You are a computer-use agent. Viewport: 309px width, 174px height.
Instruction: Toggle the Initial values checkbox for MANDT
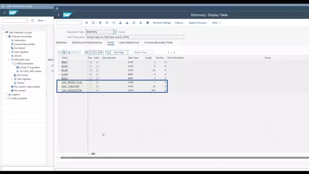tap(97, 62)
